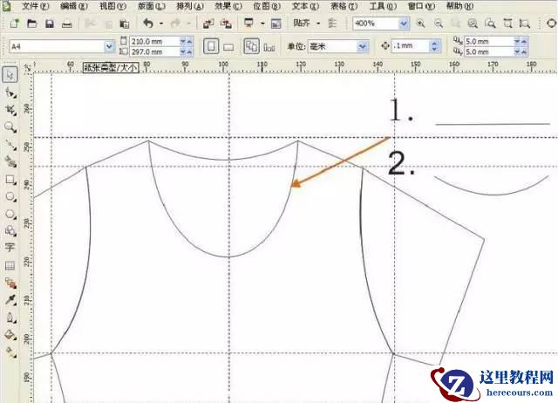Open the units (毫米) dropdown
Viewport: 558px width, 403px height.
click(363, 46)
